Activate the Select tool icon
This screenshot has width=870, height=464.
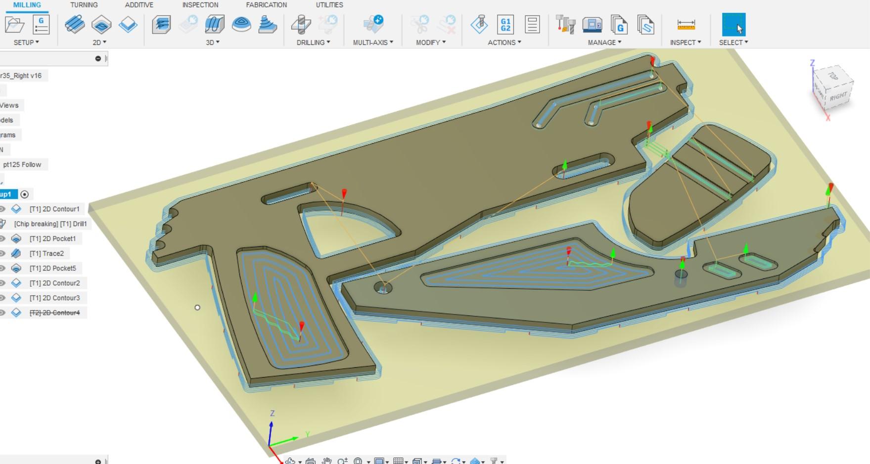point(733,24)
